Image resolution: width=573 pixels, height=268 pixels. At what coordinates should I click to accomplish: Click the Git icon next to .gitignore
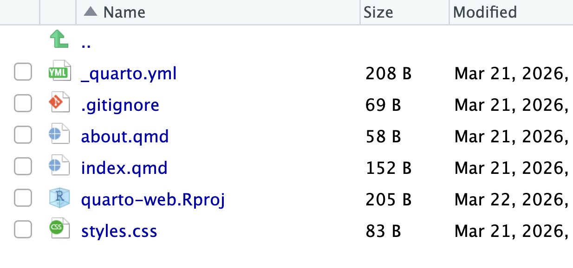click(59, 104)
